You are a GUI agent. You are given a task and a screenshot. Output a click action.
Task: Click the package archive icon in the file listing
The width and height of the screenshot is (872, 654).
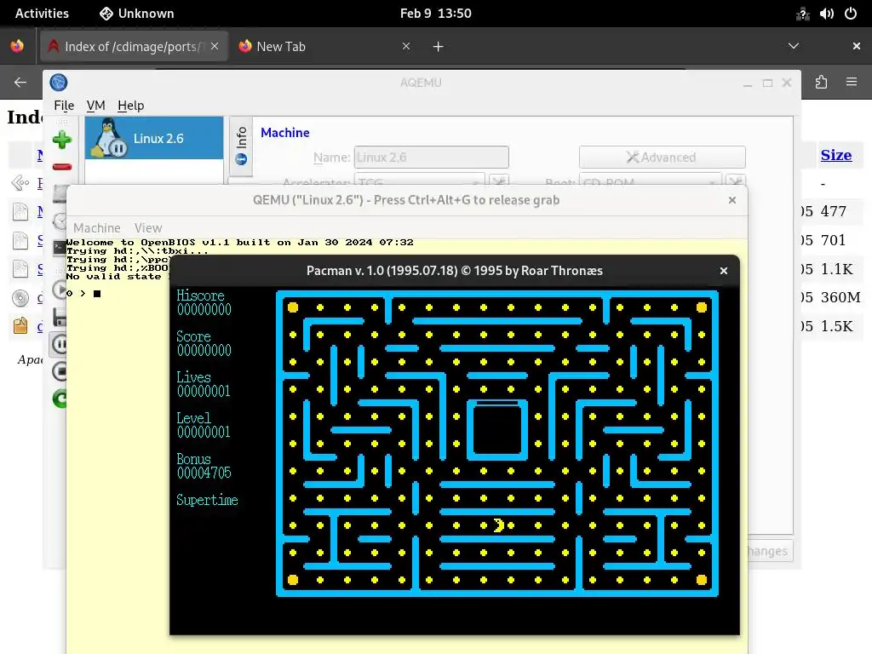[20, 326]
